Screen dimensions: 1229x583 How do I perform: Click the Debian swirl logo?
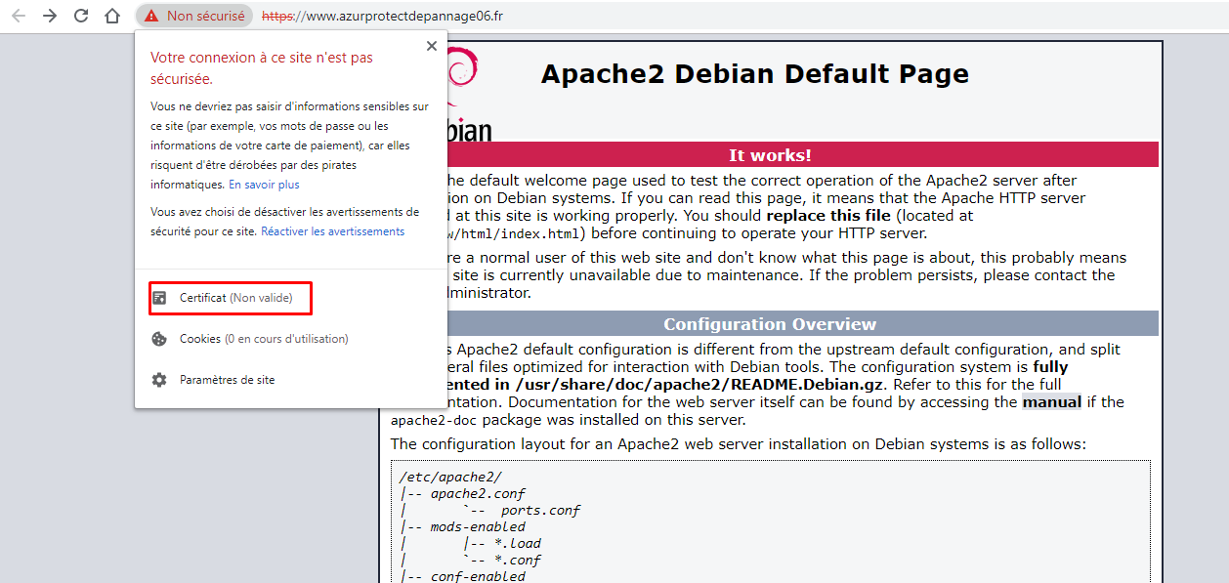pyautogui.click(x=461, y=73)
